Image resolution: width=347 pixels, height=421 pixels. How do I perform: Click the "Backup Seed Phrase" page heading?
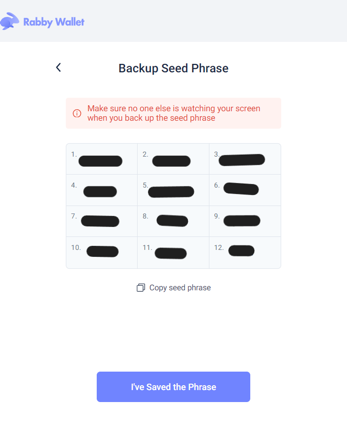click(173, 68)
